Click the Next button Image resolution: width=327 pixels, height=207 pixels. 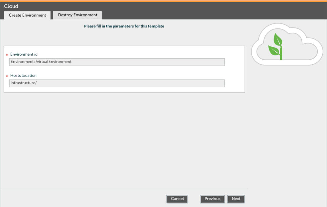[x=236, y=199]
